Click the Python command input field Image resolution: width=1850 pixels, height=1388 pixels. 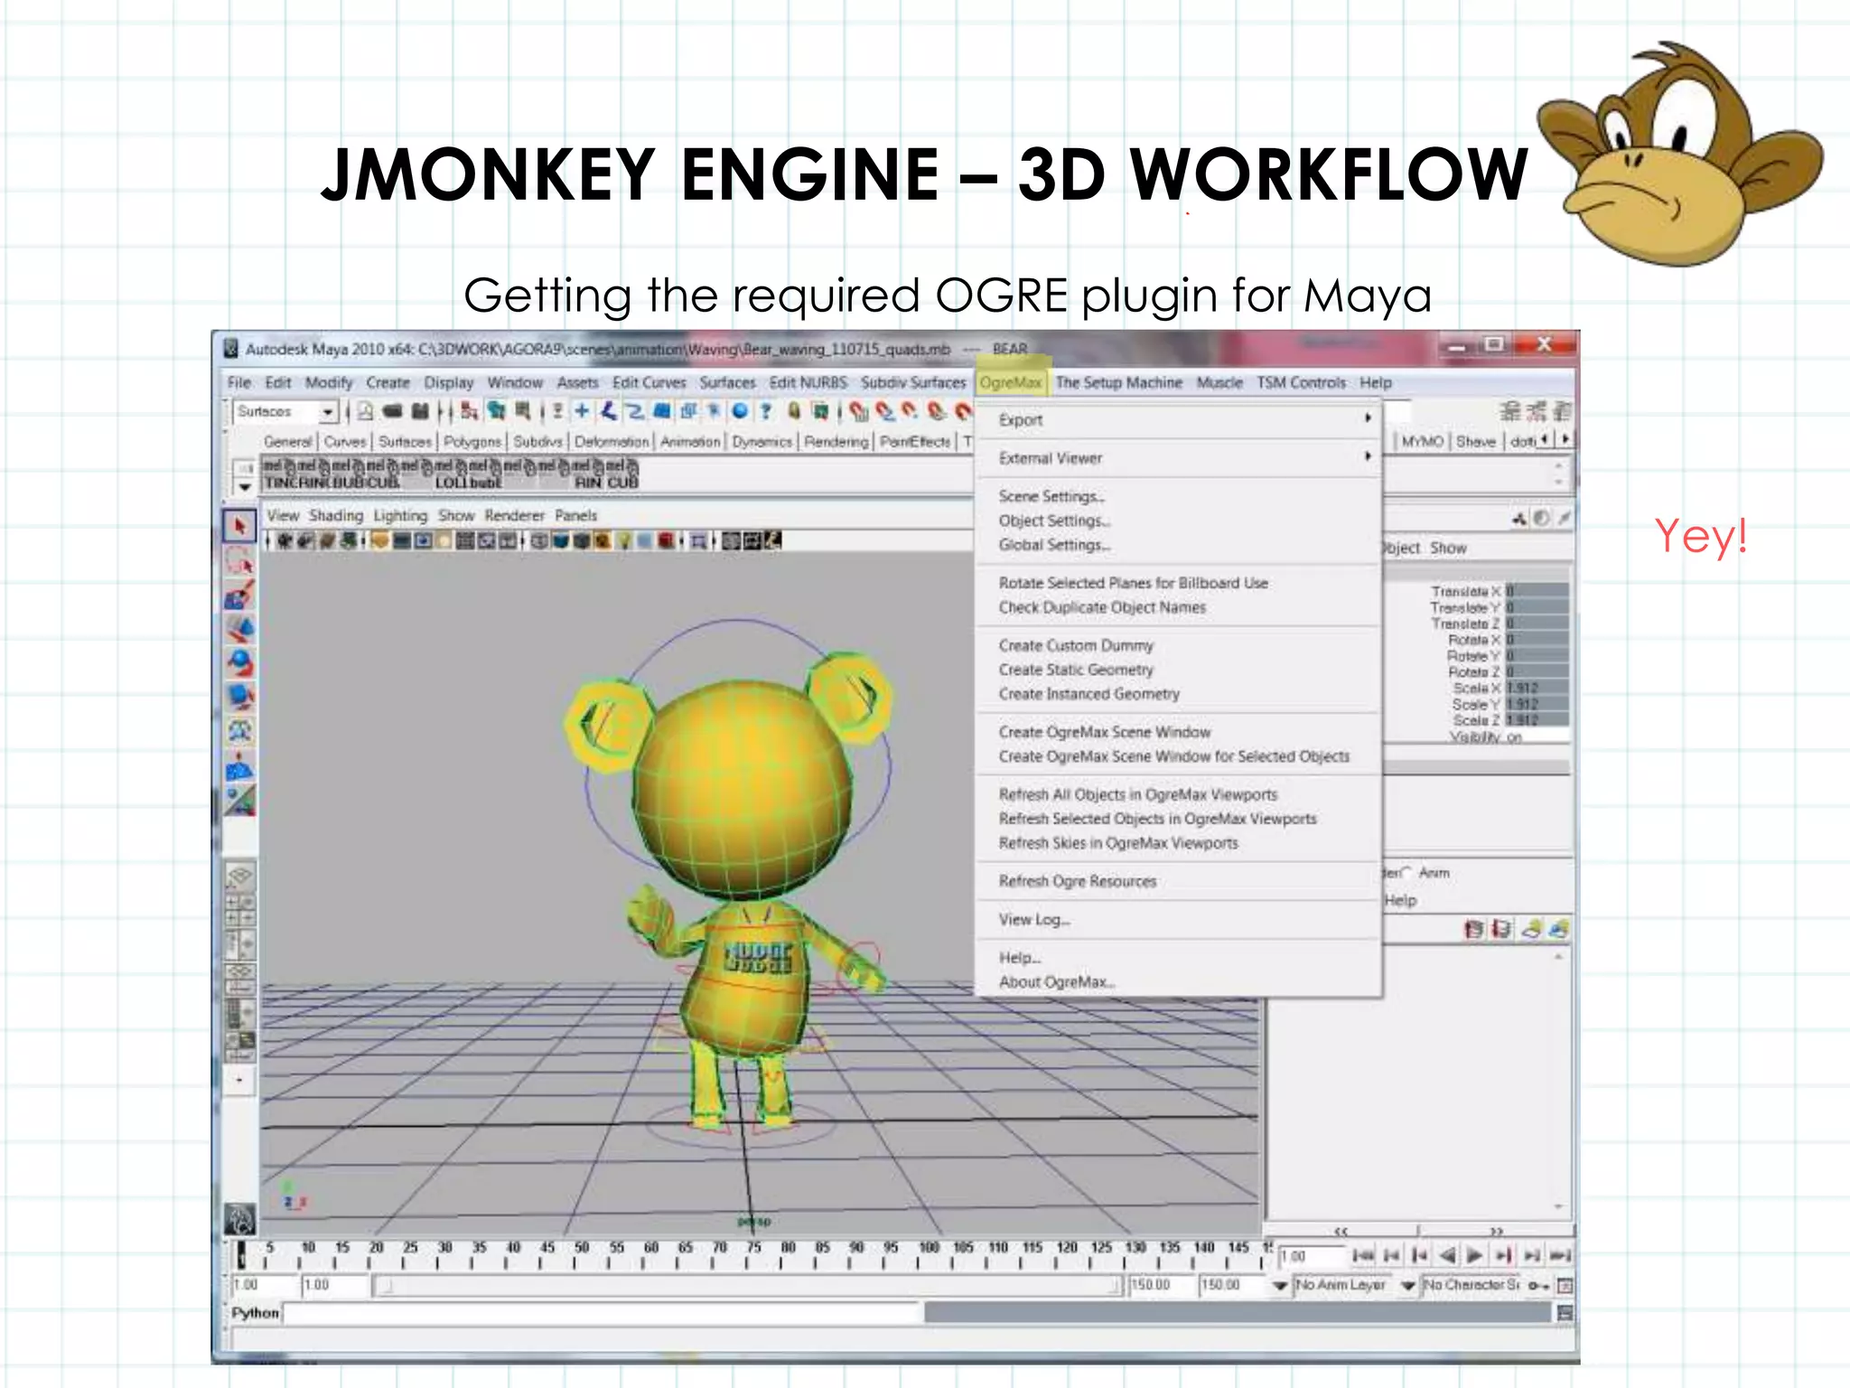click(x=601, y=1313)
